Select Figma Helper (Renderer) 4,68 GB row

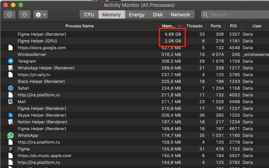134,34
